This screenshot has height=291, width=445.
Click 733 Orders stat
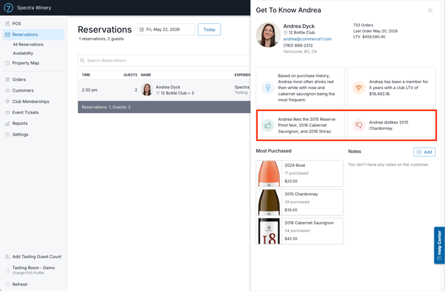click(x=363, y=25)
